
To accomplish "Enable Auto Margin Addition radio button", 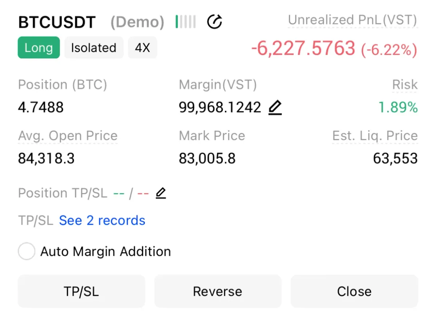I will point(27,252).
